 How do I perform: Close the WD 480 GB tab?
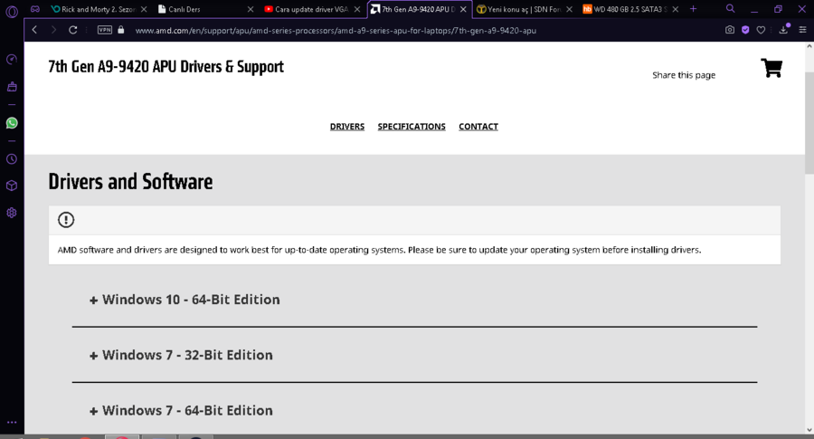point(676,9)
